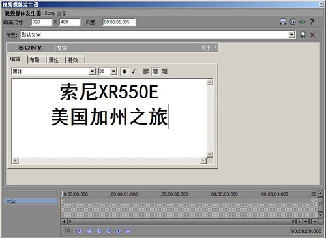Toggle Italic formatting button
This screenshot has width=326, height=238.
(134, 72)
